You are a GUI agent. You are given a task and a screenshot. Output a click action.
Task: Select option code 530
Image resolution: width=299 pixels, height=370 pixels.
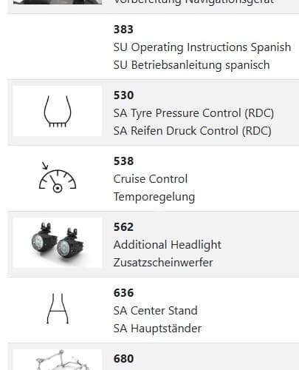pyautogui.click(x=123, y=95)
